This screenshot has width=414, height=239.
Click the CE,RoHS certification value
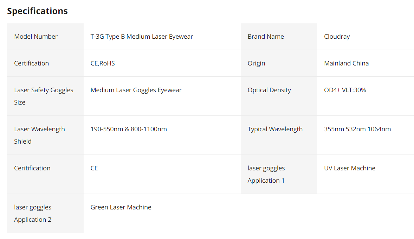(x=103, y=63)
